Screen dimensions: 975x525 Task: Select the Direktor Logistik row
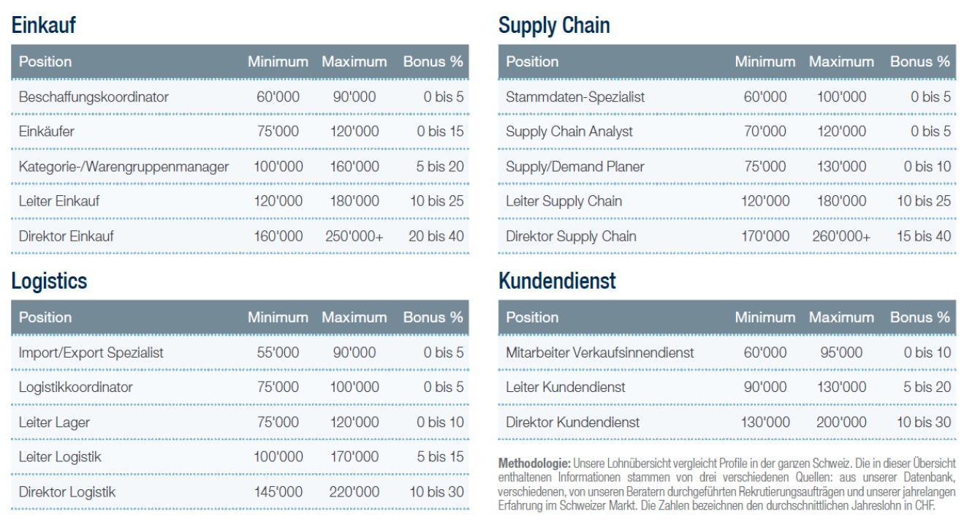click(x=240, y=492)
